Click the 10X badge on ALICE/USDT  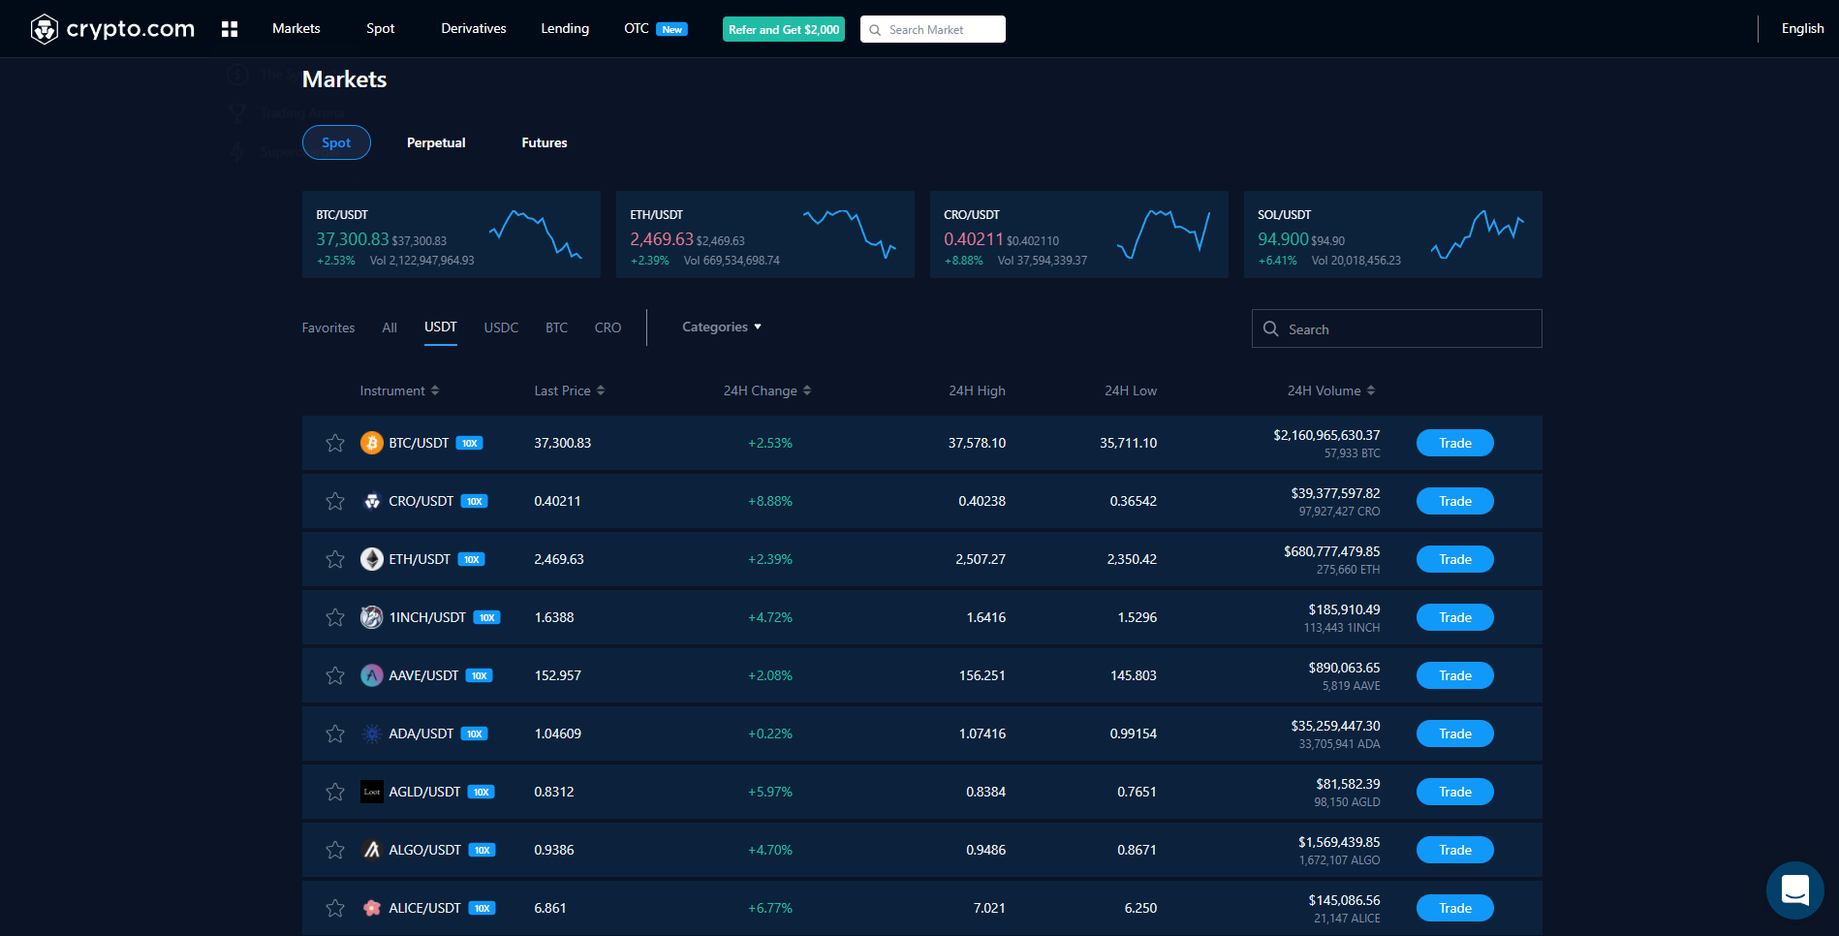tap(483, 908)
